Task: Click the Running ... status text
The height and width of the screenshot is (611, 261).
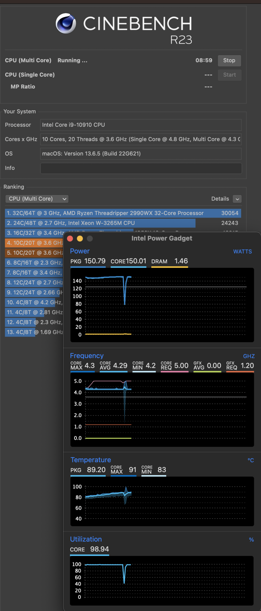Action: pyautogui.click(x=72, y=60)
